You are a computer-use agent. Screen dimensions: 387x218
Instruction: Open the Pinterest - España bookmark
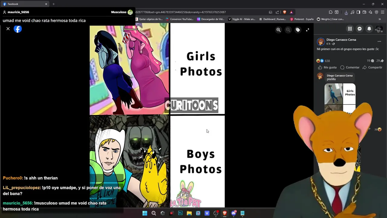coord(302,19)
